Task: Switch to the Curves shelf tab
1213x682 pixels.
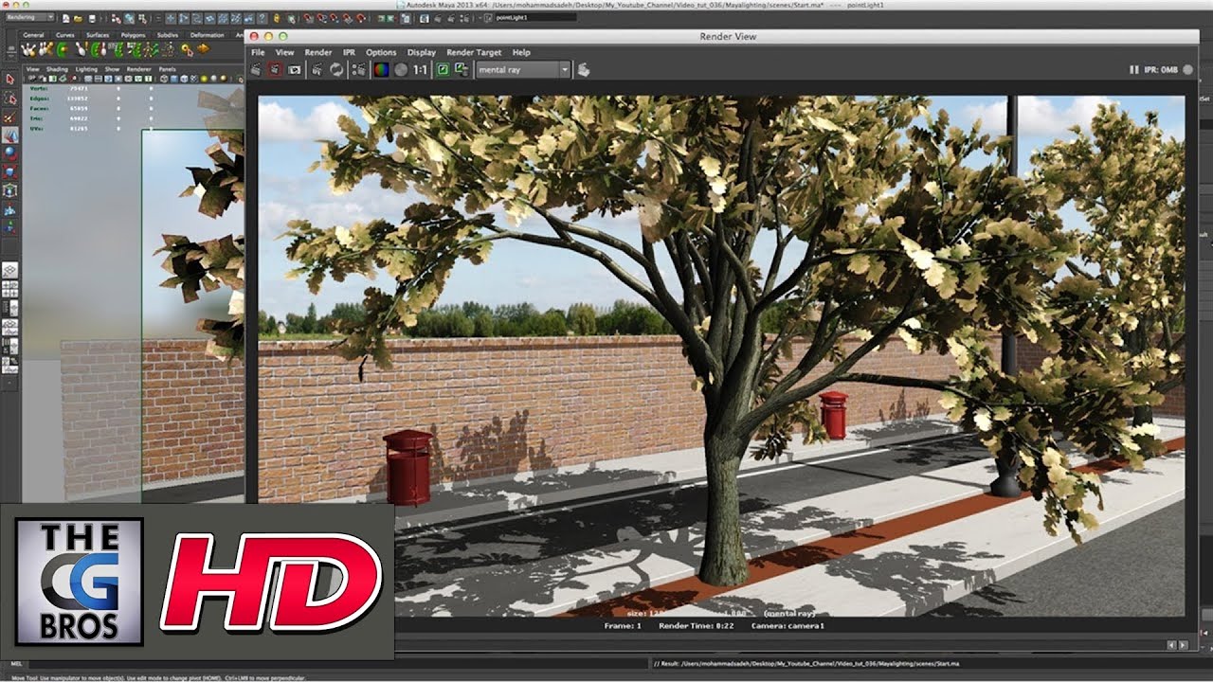Action: (65, 35)
